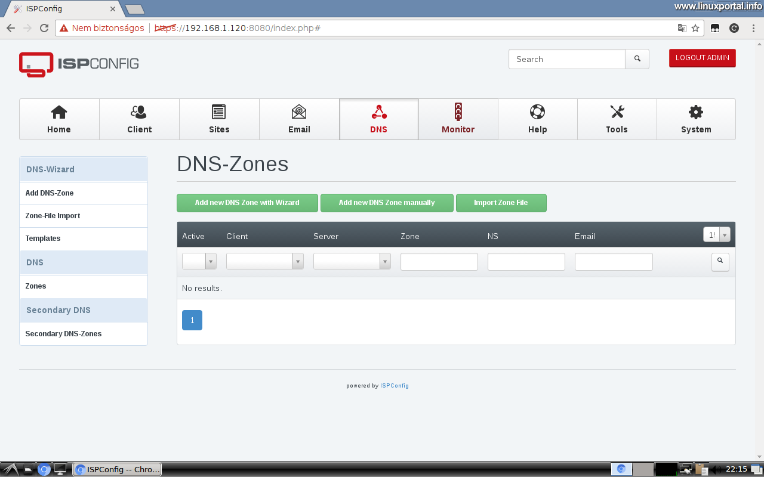Focus the top Search input field
Screen dimensions: 764x477
click(567, 59)
